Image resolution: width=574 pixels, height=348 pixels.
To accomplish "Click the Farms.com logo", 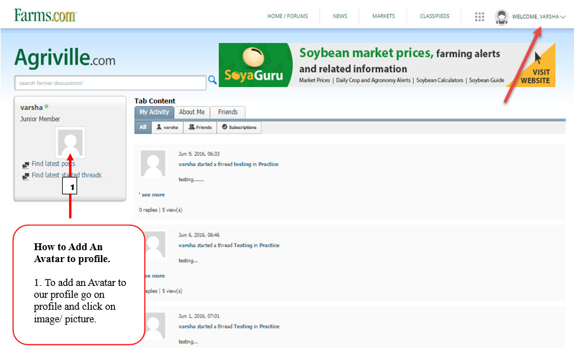I will click(45, 15).
